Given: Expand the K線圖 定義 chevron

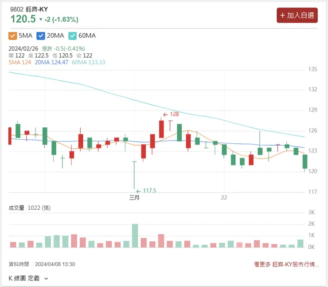Looking at the screenshot, I should pyautogui.click(x=46, y=279).
